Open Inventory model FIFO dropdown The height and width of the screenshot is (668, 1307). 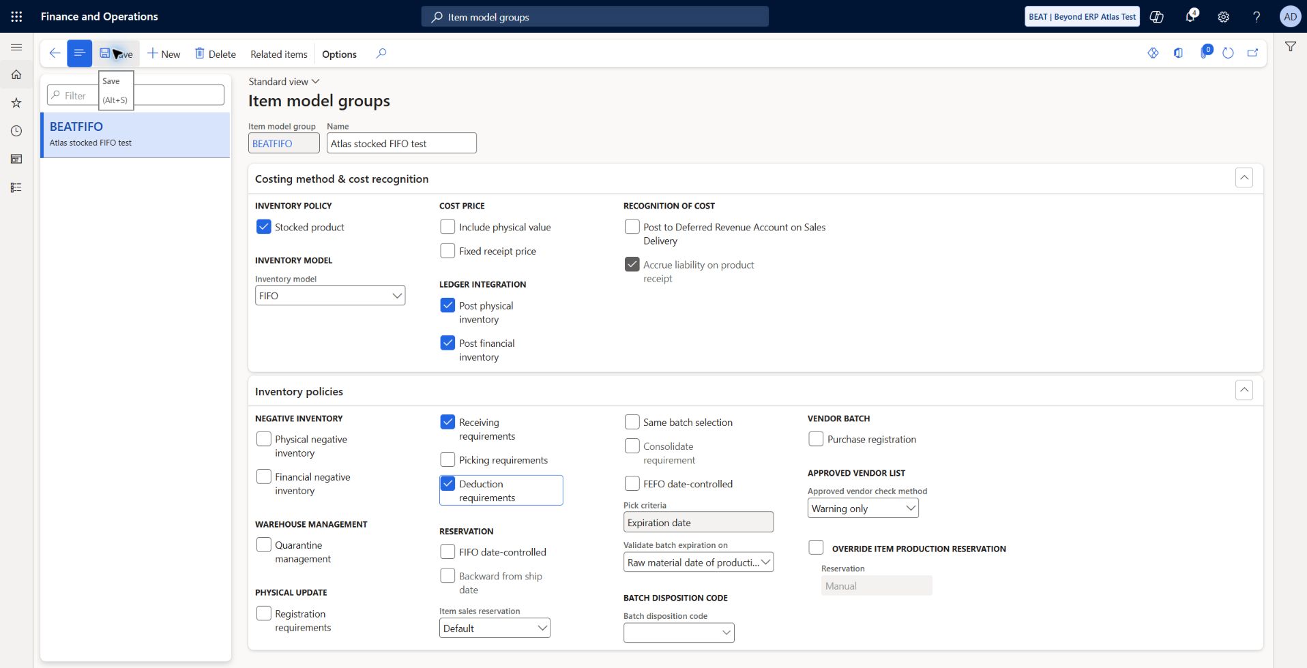(x=330, y=296)
